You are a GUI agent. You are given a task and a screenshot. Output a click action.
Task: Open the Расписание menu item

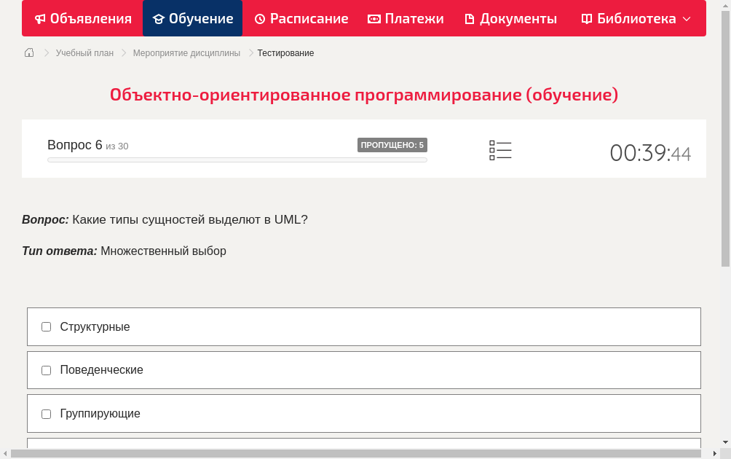click(301, 18)
